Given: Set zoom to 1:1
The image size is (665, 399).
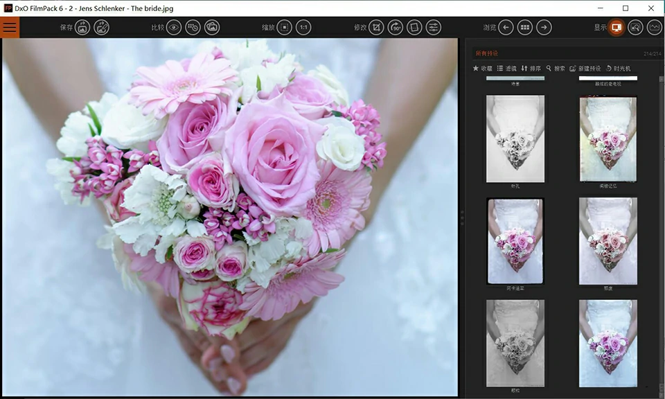Looking at the screenshot, I should click(303, 28).
